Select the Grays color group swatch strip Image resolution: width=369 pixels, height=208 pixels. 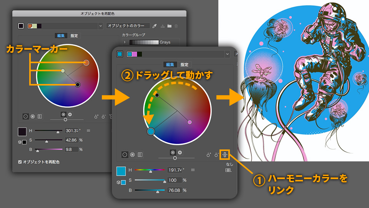click(144, 42)
